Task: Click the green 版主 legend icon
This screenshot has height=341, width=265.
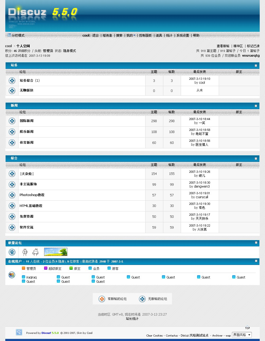Action: pyautogui.click(x=71, y=268)
